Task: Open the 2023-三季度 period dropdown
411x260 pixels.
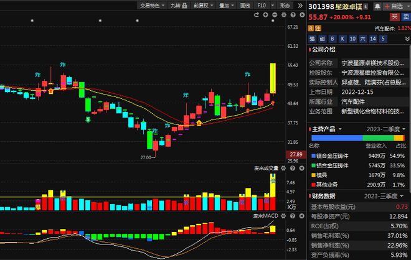Action: [x=384, y=196]
